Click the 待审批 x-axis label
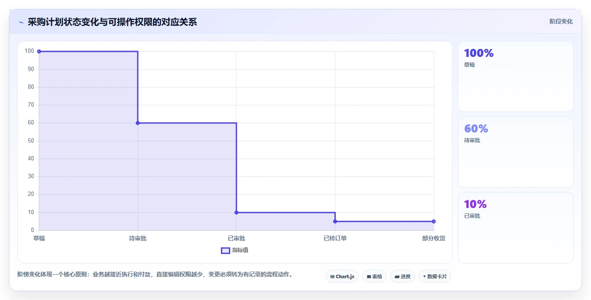Screen dimensions: 591x300 point(138,239)
